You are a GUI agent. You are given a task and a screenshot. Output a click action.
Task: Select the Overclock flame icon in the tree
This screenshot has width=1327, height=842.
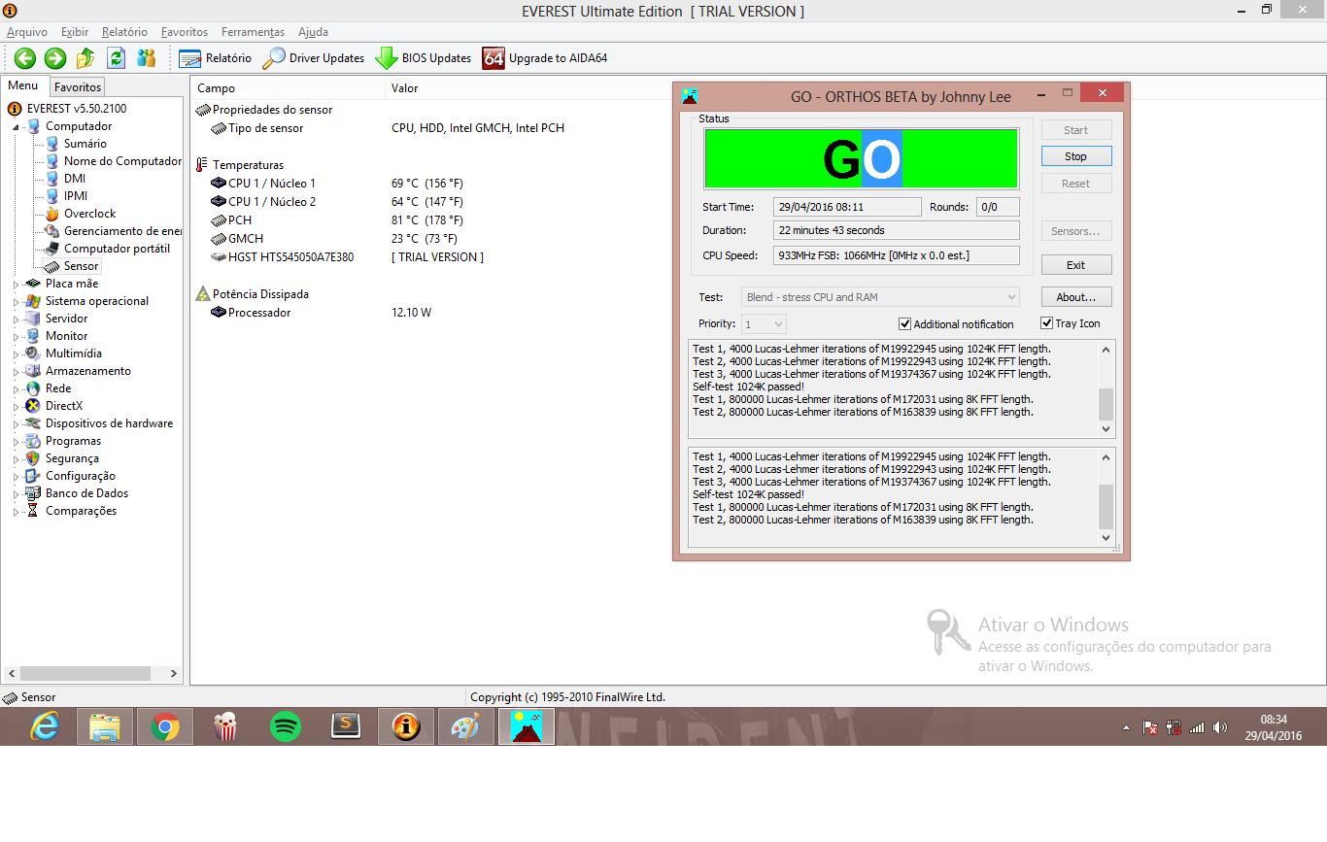point(52,214)
